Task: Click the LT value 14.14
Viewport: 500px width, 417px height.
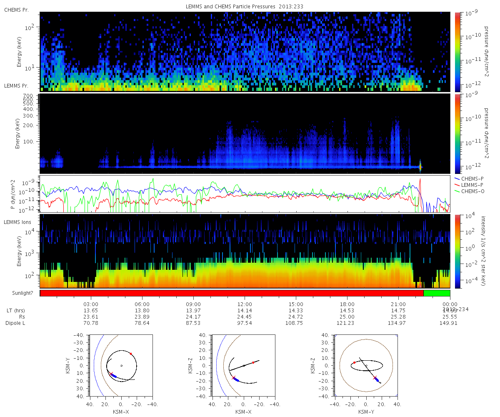Action: click(245, 311)
